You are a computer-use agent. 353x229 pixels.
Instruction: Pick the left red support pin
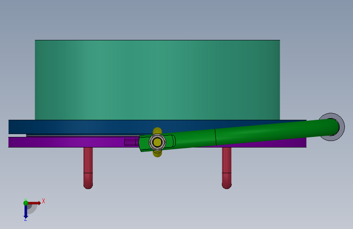coord(88,168)
